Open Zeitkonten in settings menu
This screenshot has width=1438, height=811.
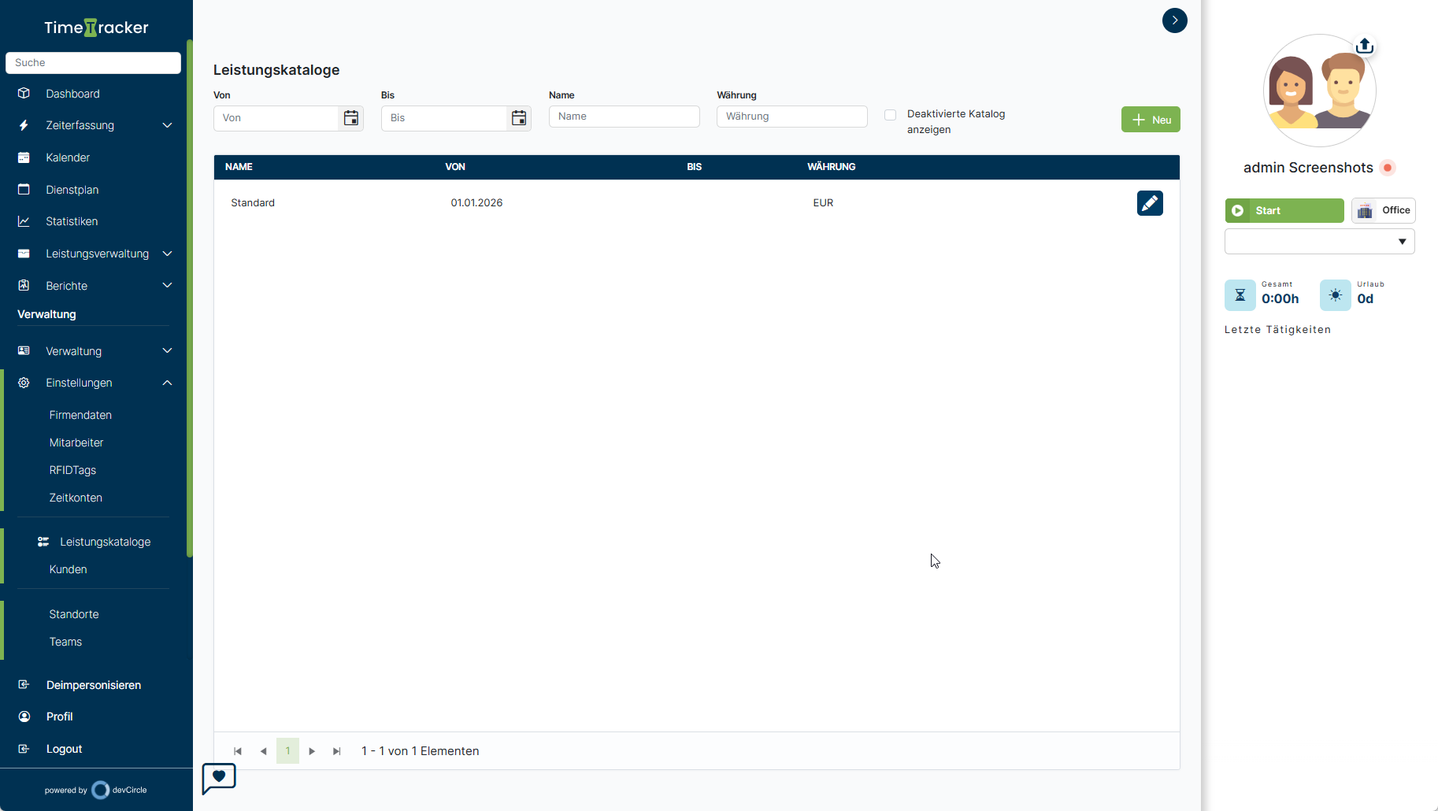(x=76, y=498)
